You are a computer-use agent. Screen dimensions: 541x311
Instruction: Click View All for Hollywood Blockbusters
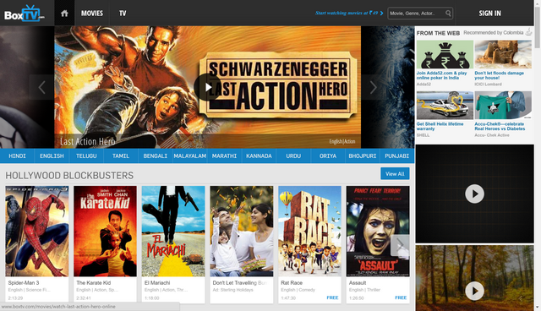coord(395,174)
